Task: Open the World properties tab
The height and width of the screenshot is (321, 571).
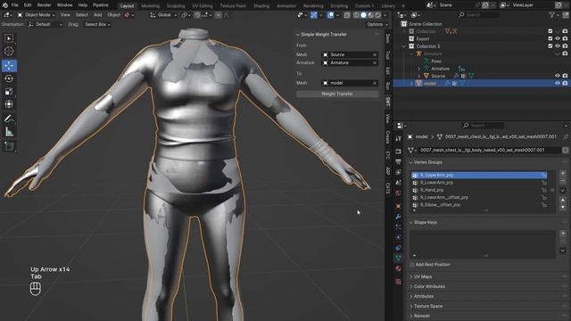Action: pyautogui.click(x=398, y=193)
